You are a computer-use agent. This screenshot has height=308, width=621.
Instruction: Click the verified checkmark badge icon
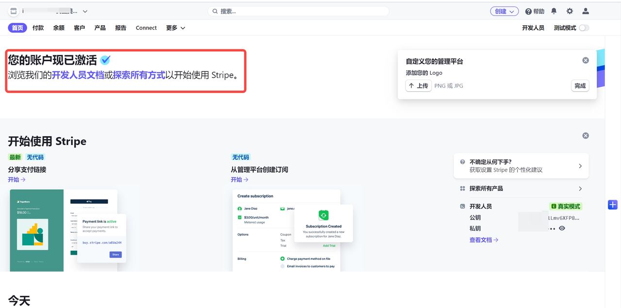[105, 60]
